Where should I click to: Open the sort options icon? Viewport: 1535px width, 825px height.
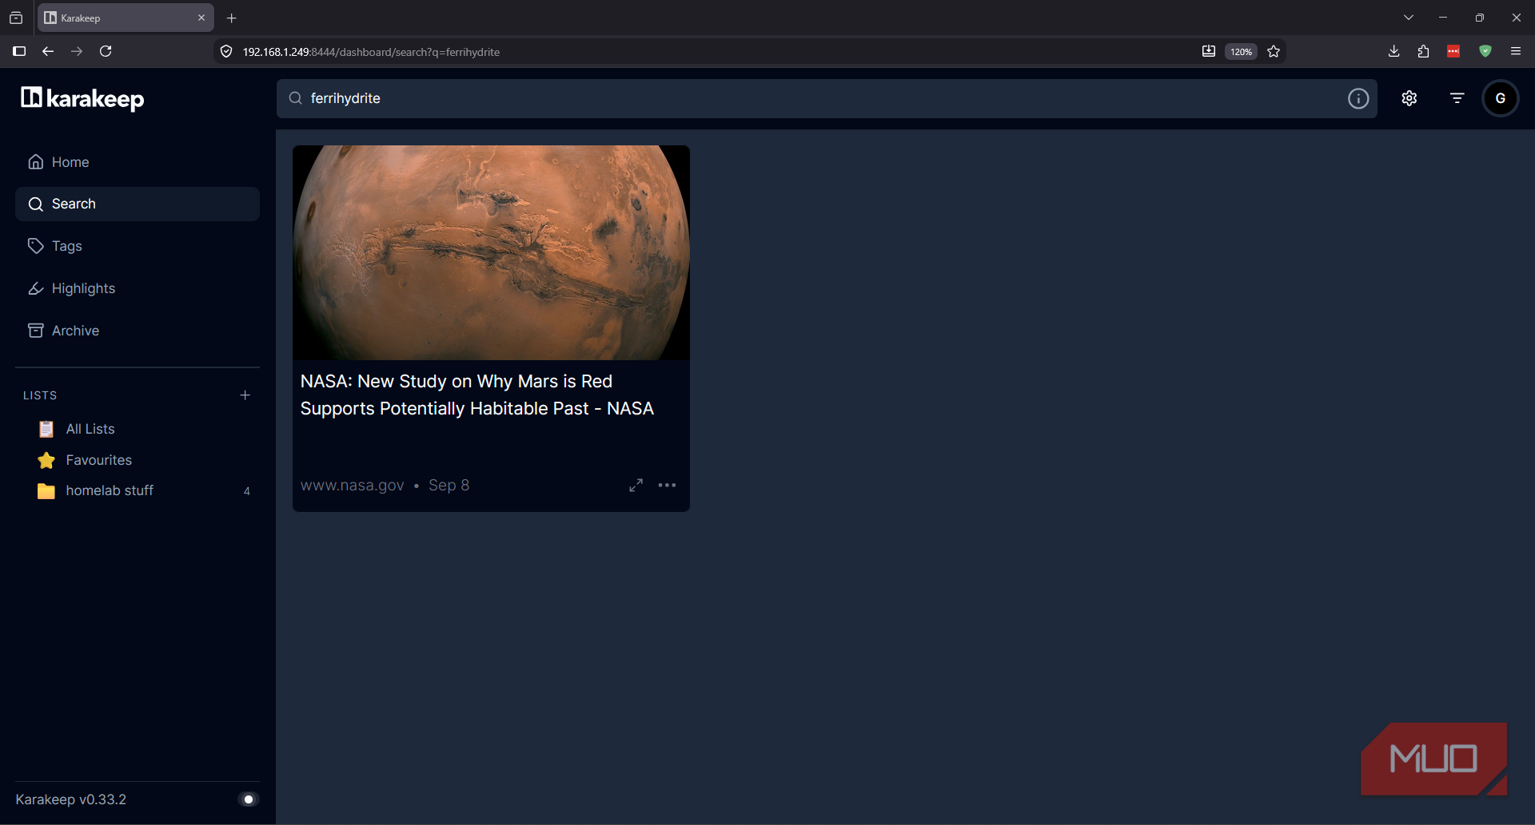(1457, 98)
